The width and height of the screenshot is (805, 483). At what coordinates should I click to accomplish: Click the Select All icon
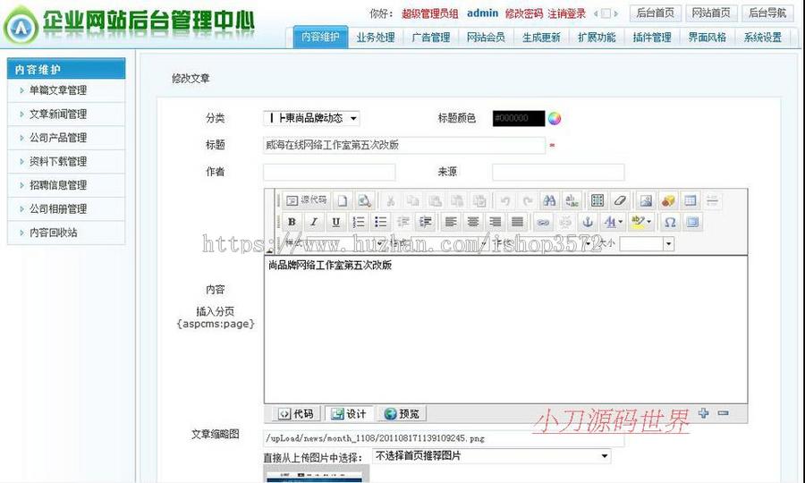(x=597, y=200)
